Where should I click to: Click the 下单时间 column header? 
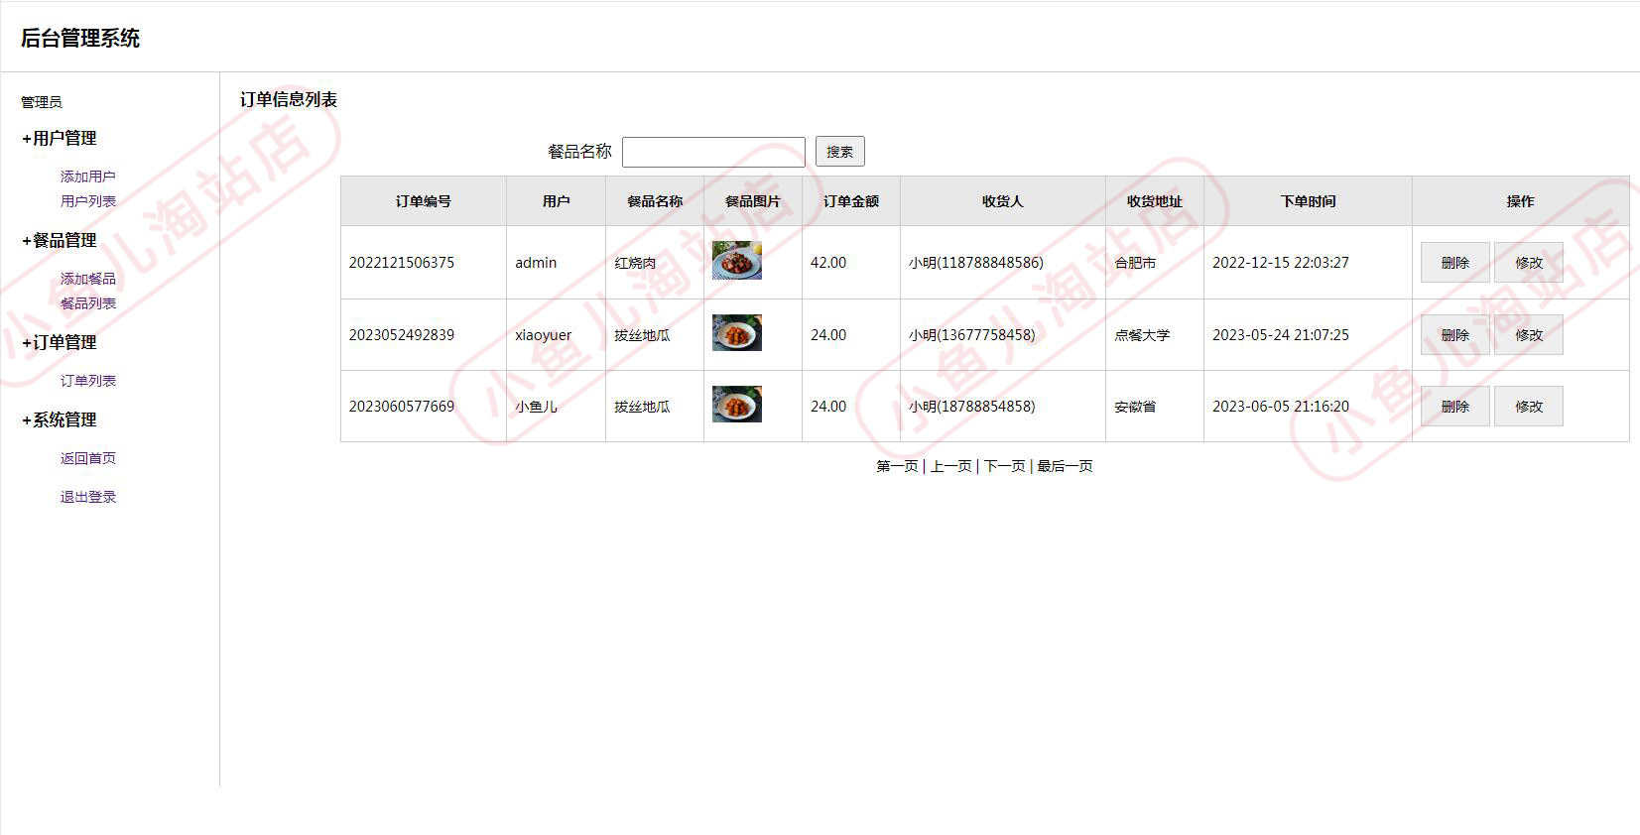click(x=1308, y=201)
